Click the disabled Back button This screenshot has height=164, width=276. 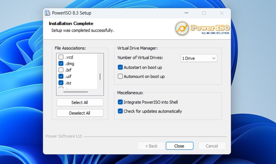pyautogui.click(x=151, y=146)
